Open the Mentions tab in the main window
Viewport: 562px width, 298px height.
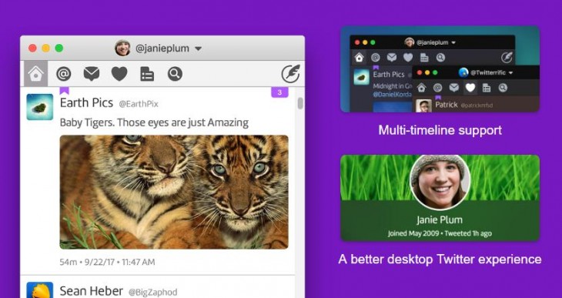tap(63, 74)
